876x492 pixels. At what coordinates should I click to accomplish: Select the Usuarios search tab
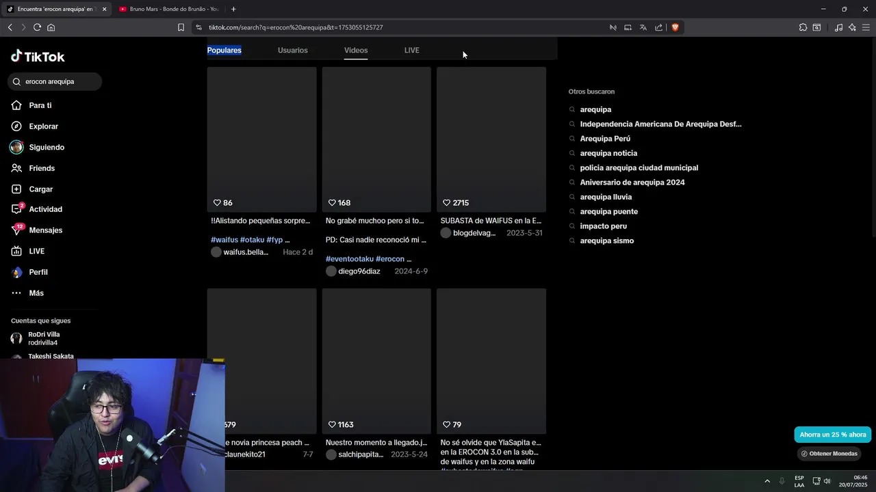click(293, 50)
